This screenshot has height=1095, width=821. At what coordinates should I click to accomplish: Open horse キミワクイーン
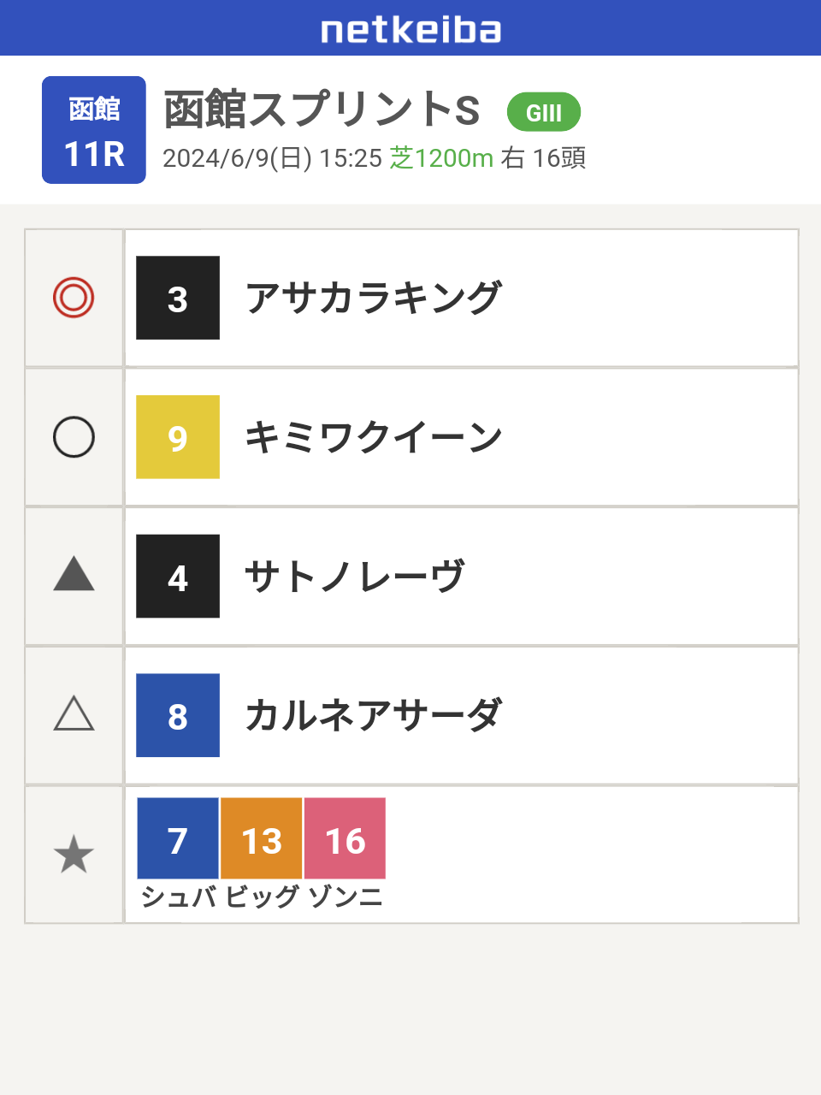(374, 437)
